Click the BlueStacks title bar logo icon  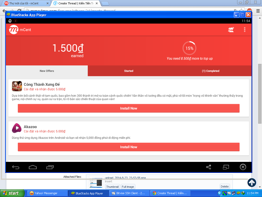pos(8,15)
